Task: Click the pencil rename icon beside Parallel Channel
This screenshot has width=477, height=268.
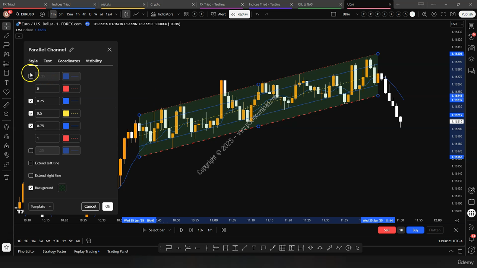Action: (x=72, y=50)
